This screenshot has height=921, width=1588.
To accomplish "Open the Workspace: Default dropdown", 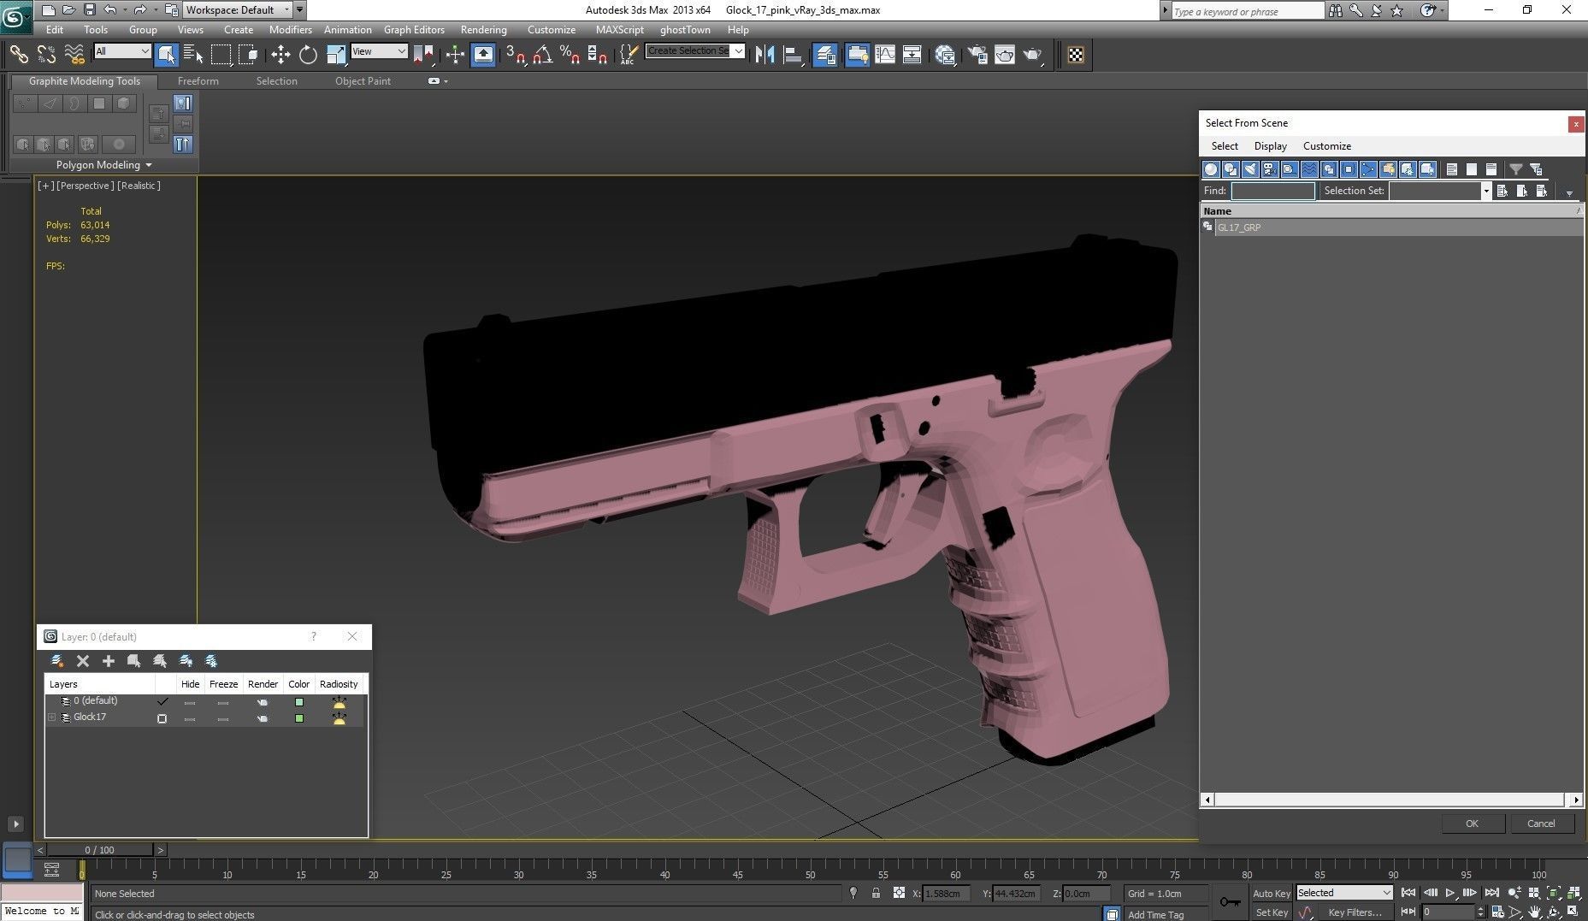I will [236, 9].
